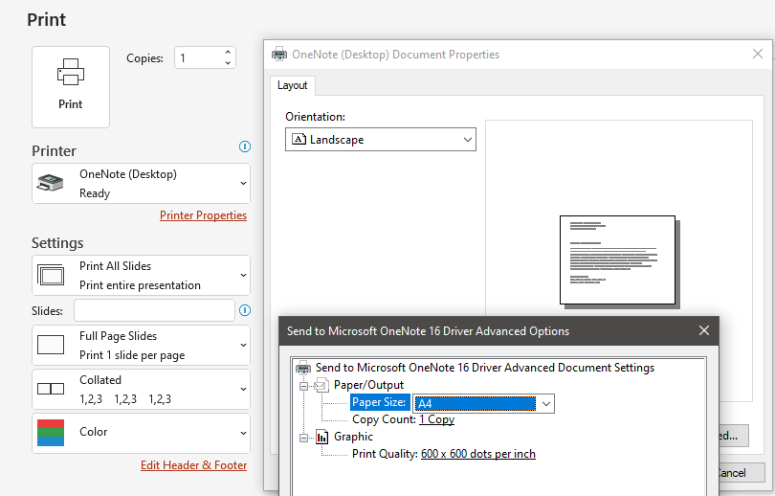This screenshot has width=775, height=496.
Task: Click into the Slides range input field
Action: tap(154, 310)
